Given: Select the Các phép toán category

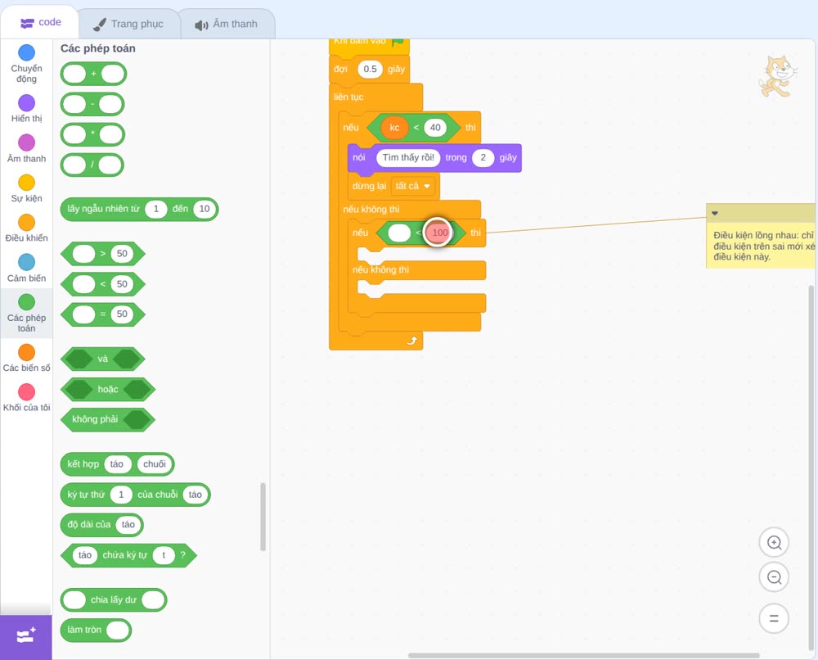Looking at the screenshot, I should [26, 314].
